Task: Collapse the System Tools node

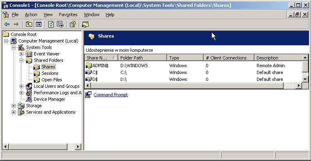Action: (13, 48)
